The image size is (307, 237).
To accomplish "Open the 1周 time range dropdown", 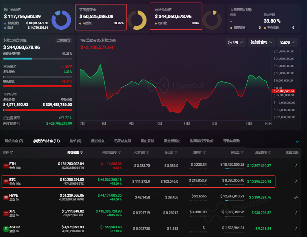I will [235, 42].
